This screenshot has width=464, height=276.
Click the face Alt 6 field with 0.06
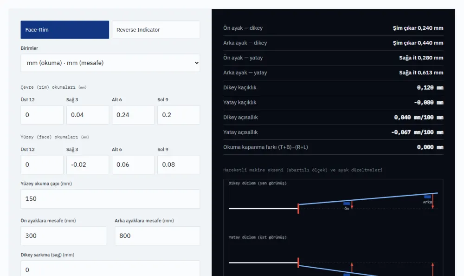pos(133,164)
